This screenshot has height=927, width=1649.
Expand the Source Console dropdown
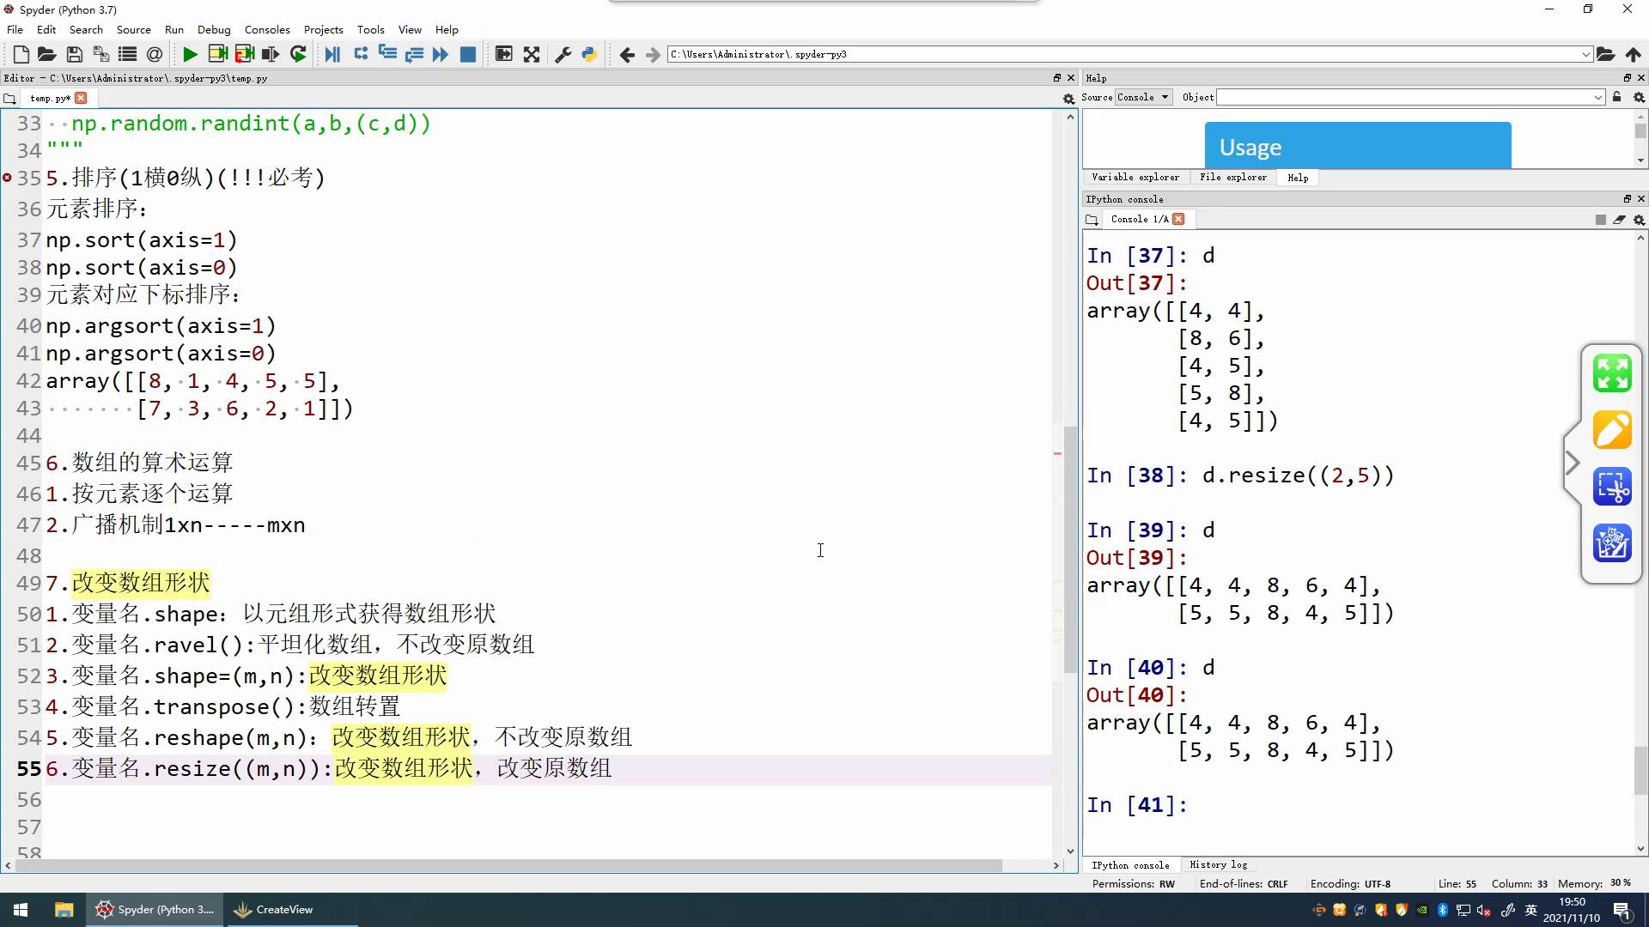1165,97
